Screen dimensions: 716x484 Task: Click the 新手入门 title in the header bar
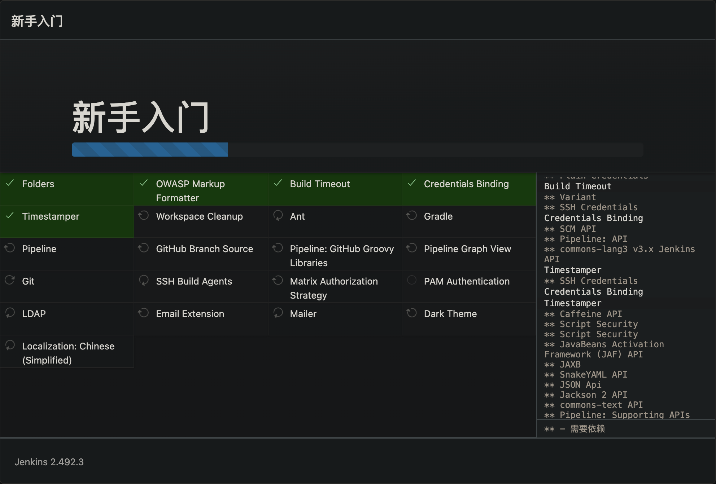tap(37, 21)
